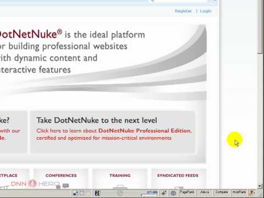Click the vertical scrollbar thumb
The image size is (264, 198).
click(260, 27)
